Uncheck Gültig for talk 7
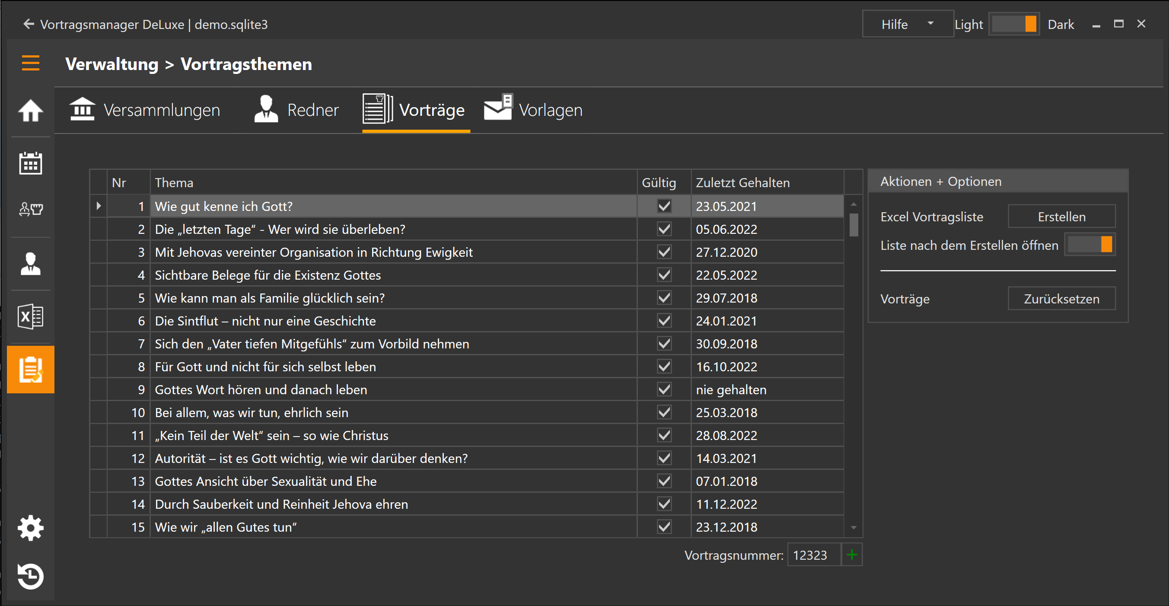The image size is (1169, 606). point(664,343)
